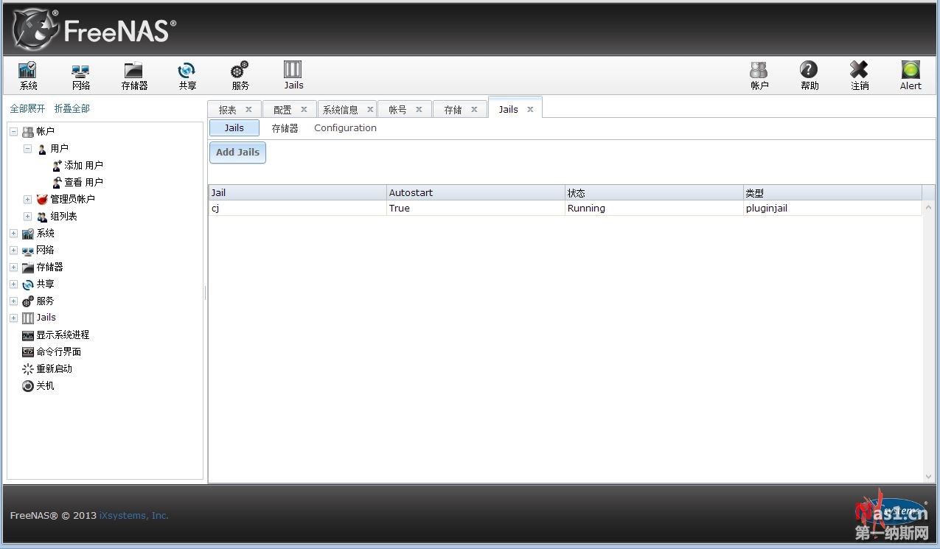The image size is (940, 549).
Task: Click the table scrollbar down arrow
Action: (x=928, y=477)
